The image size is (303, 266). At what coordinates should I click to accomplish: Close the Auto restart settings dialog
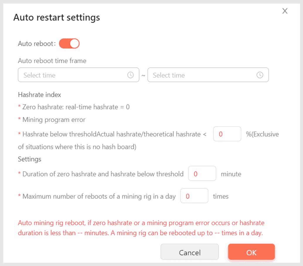285,11
